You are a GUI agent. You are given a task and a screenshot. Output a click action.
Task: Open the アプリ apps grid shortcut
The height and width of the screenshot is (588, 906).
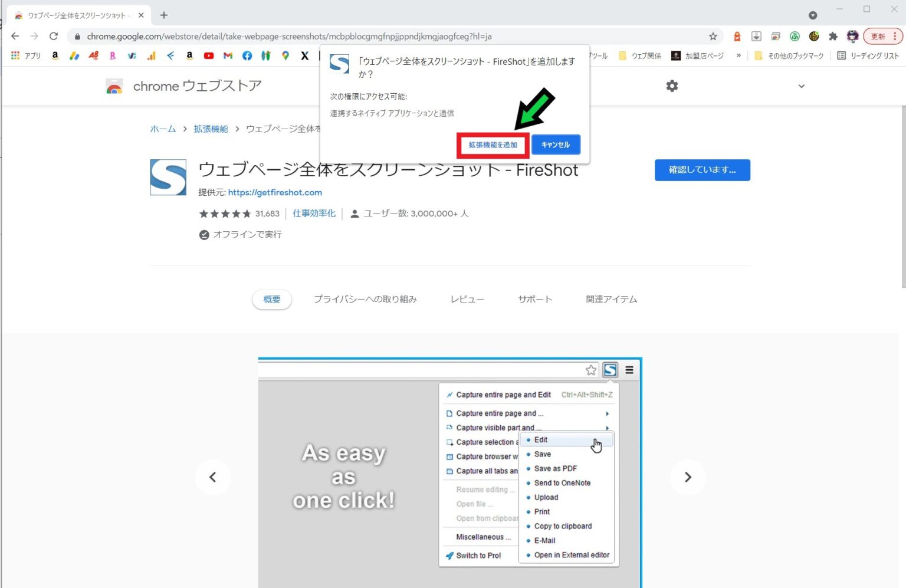click(x=26, y=55)
